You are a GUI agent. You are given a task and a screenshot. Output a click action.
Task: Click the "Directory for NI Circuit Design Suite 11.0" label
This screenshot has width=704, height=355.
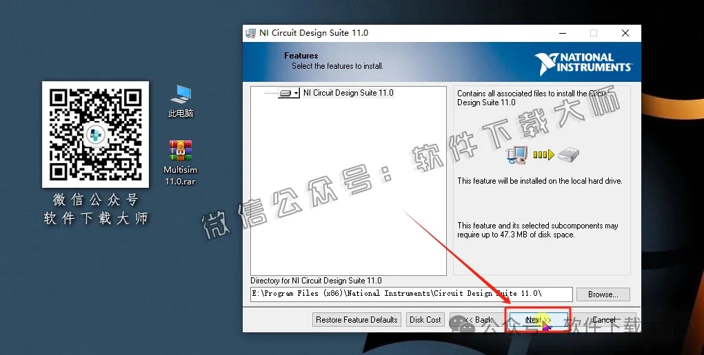tap(316, 281)
